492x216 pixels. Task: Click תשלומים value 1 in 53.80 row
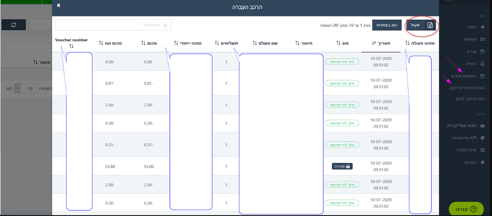pyautogui.click(x=226, y=166)
